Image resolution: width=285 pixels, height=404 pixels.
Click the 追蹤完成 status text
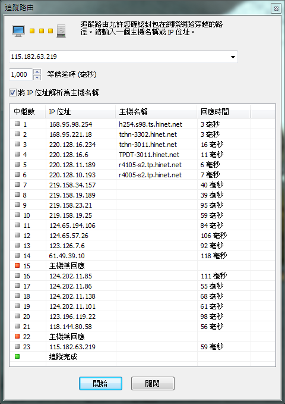click(64, 357)
